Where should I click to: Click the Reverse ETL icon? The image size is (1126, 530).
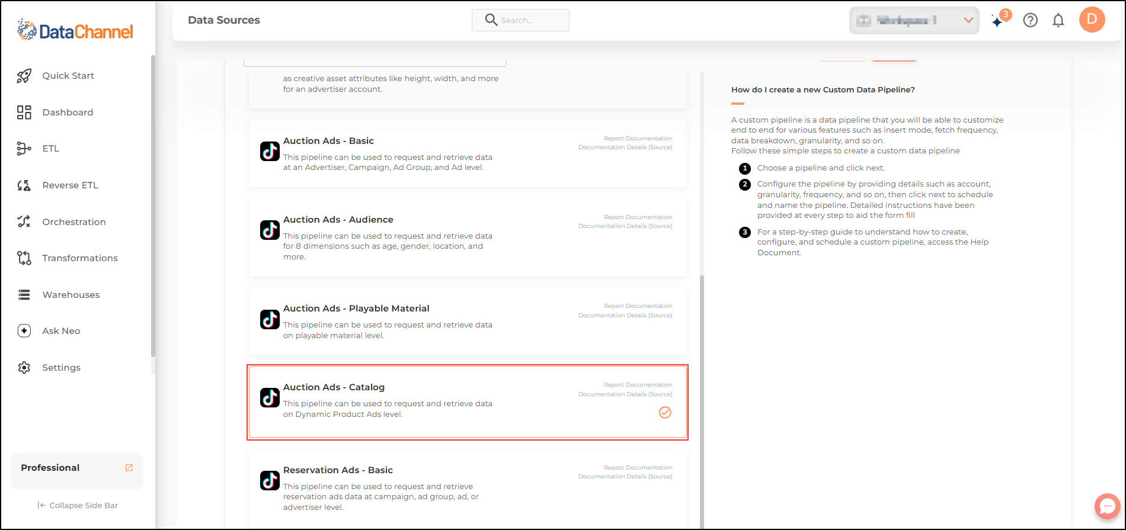pos(24,185)
